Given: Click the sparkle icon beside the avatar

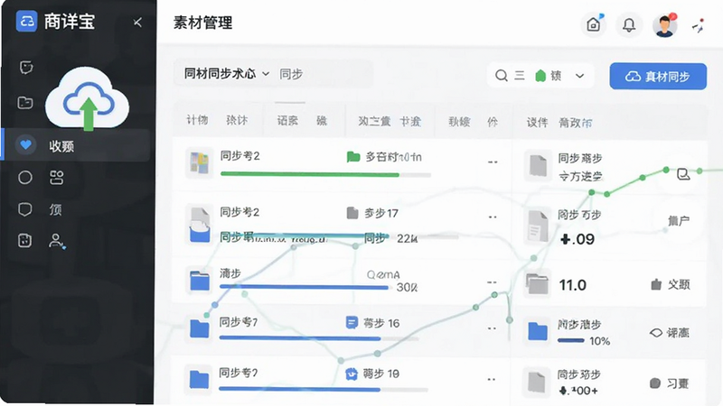Looking at the screenshot, I should pos(699,26).
